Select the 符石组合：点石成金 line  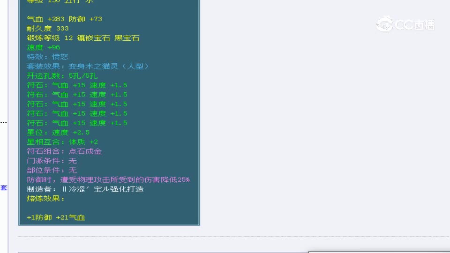click(64, 151)
